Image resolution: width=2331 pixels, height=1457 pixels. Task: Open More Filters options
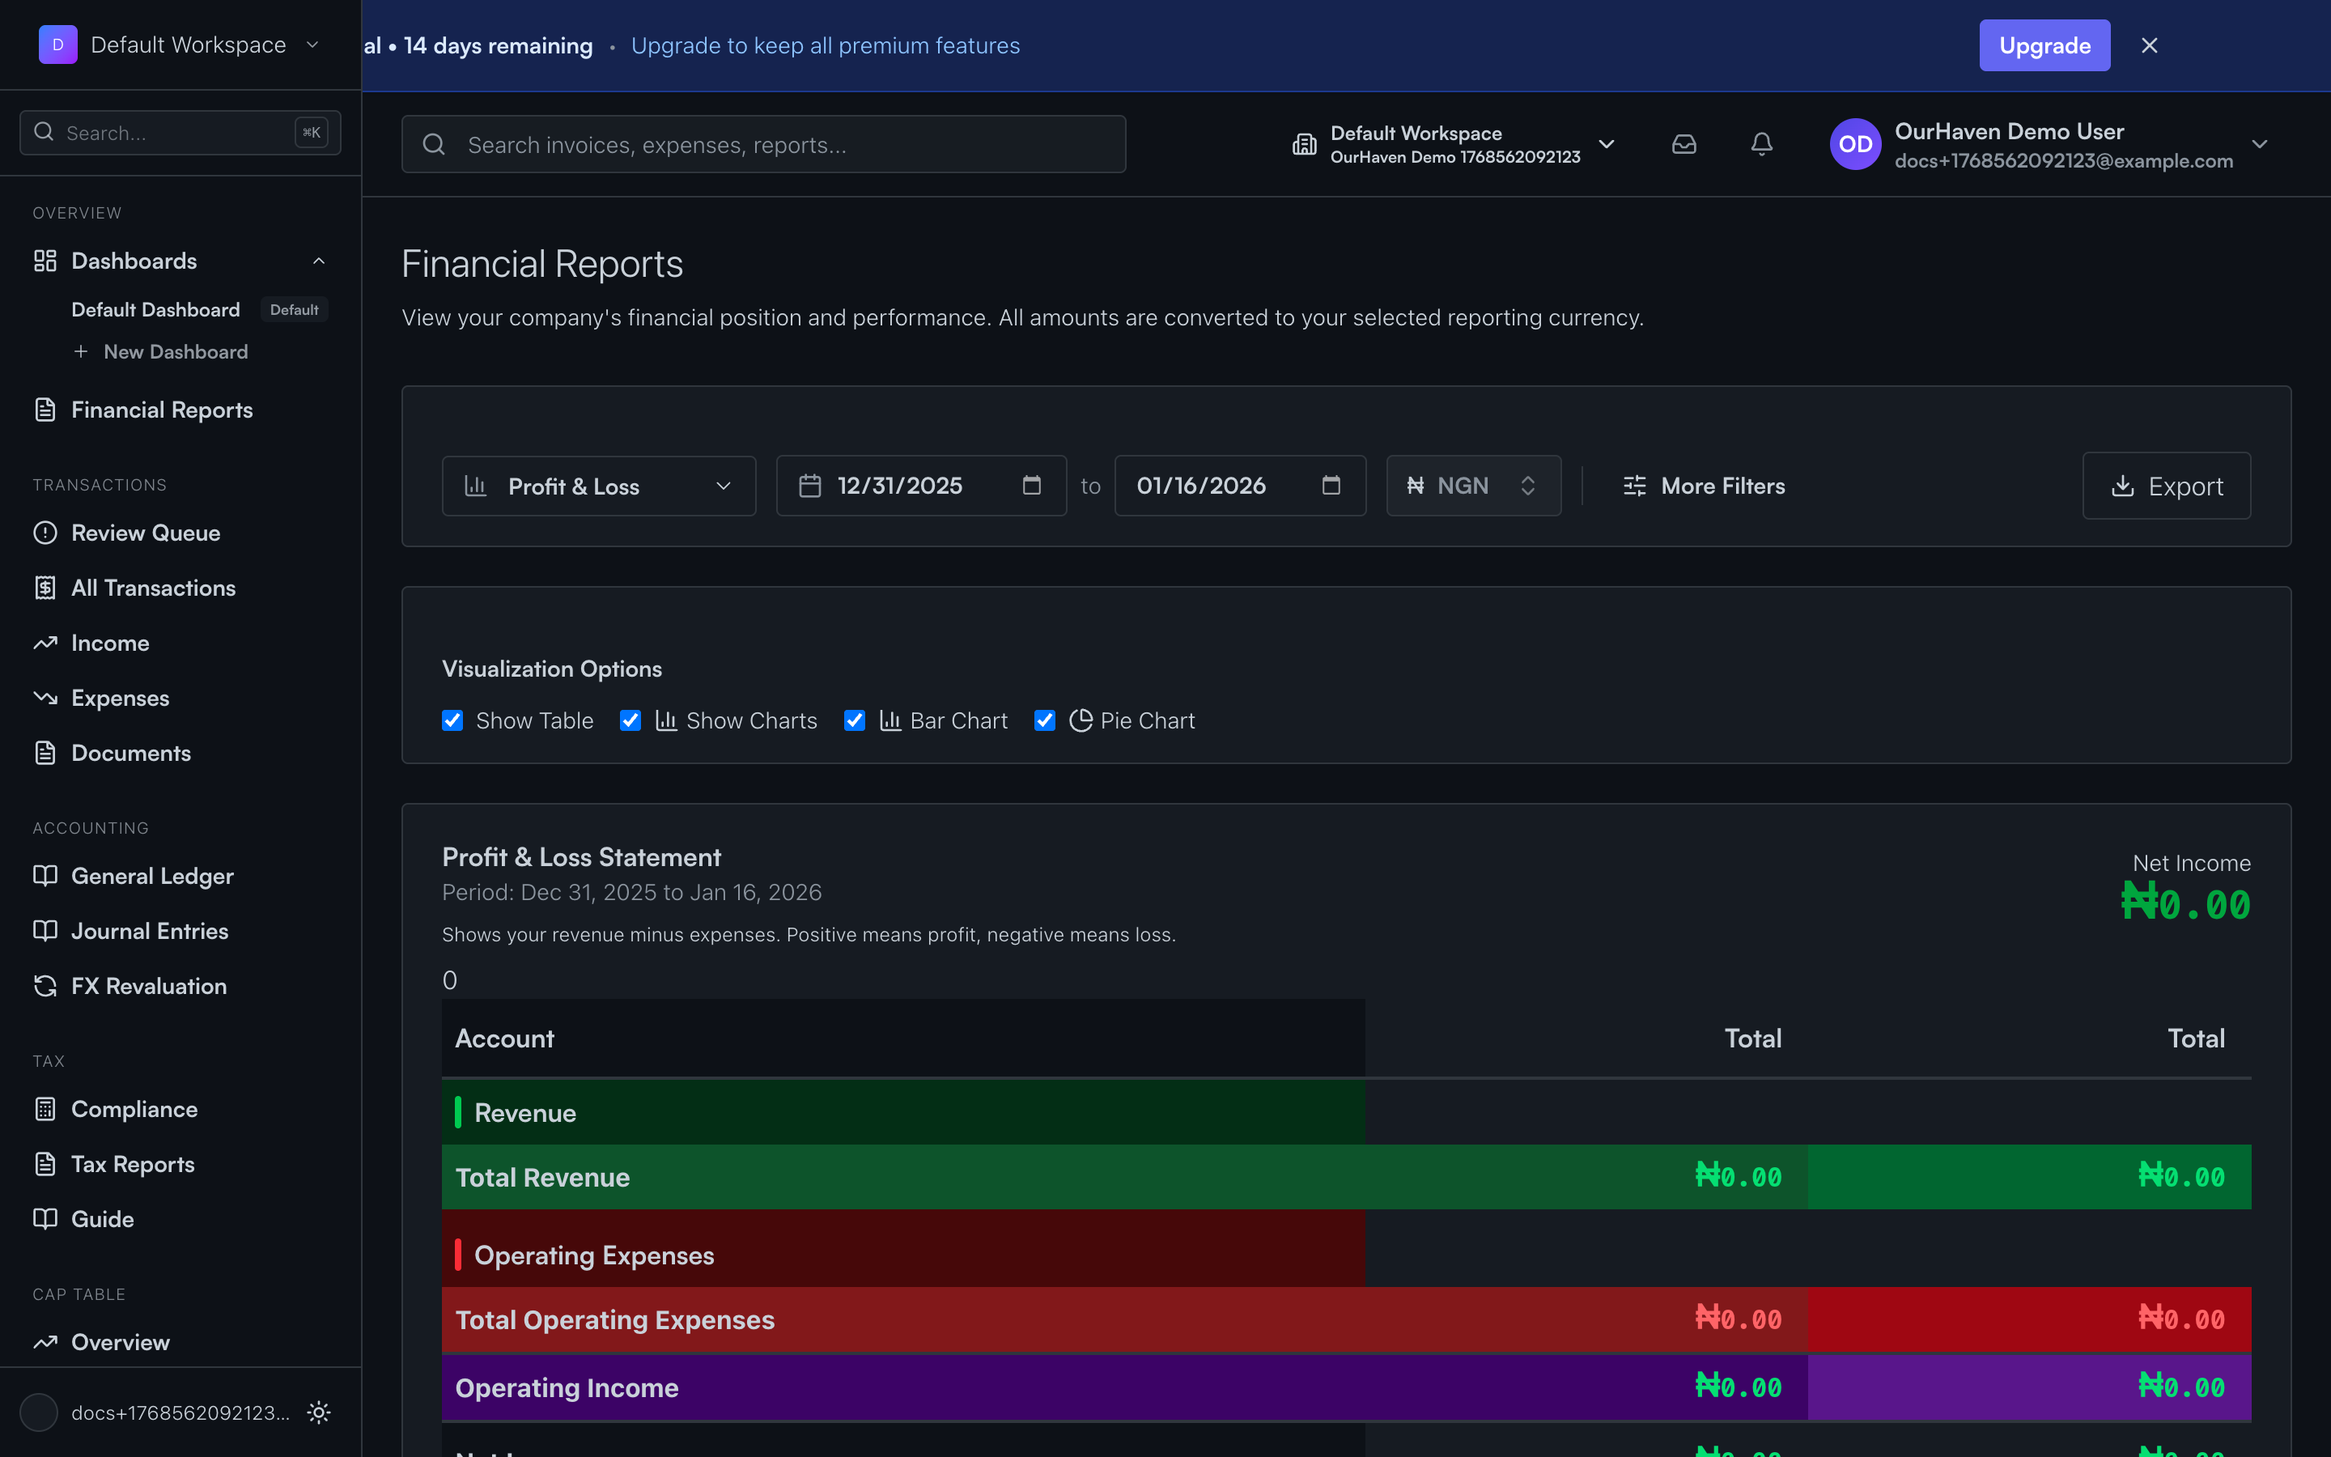(1703, 486)
